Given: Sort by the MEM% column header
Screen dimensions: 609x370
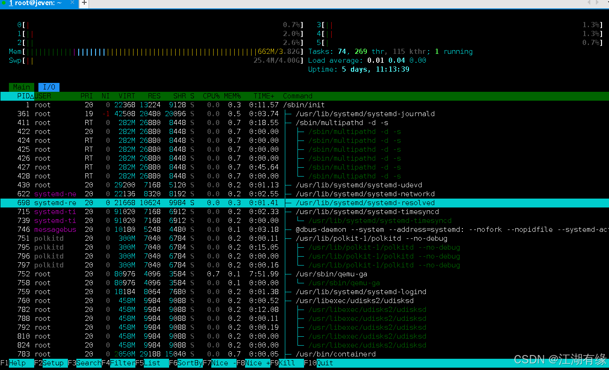Looking at the screenshot, I should point(232,96).
